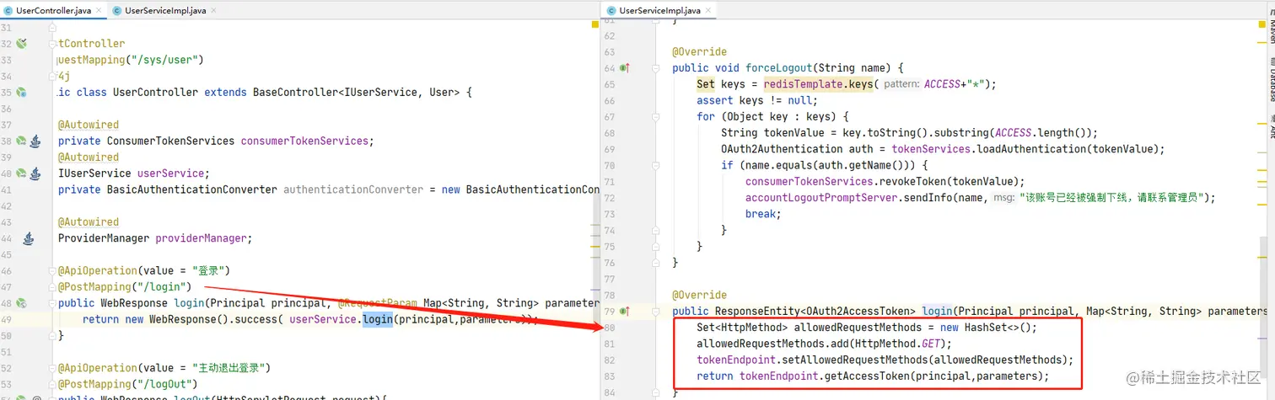Viewport: 1275px width, 400px height.
Task: Click highlighted login call on line 49
Action: [377, 319]
